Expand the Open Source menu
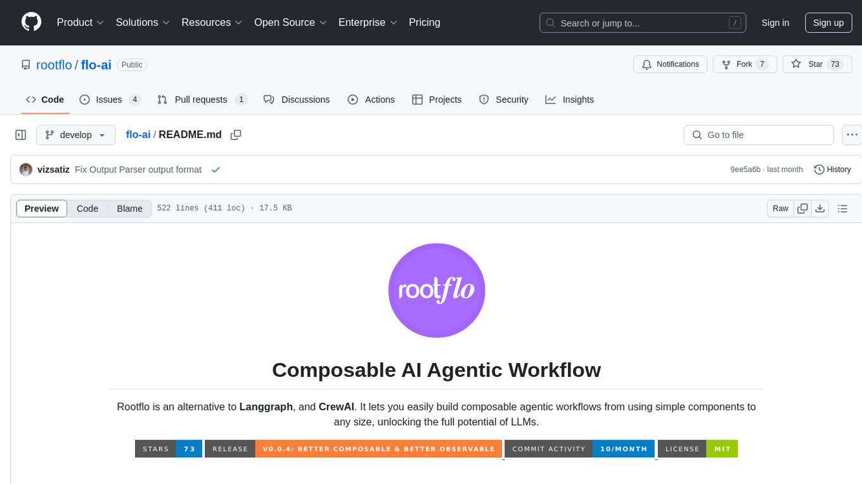The height and width of the screenshot is (484, 862). pos(290,22)
